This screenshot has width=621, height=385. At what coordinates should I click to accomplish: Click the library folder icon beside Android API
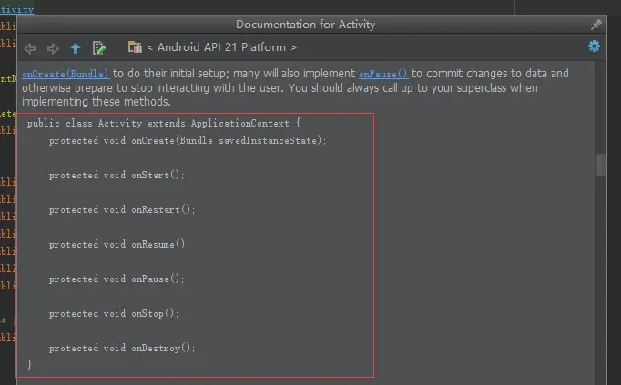tap(135, 47)
